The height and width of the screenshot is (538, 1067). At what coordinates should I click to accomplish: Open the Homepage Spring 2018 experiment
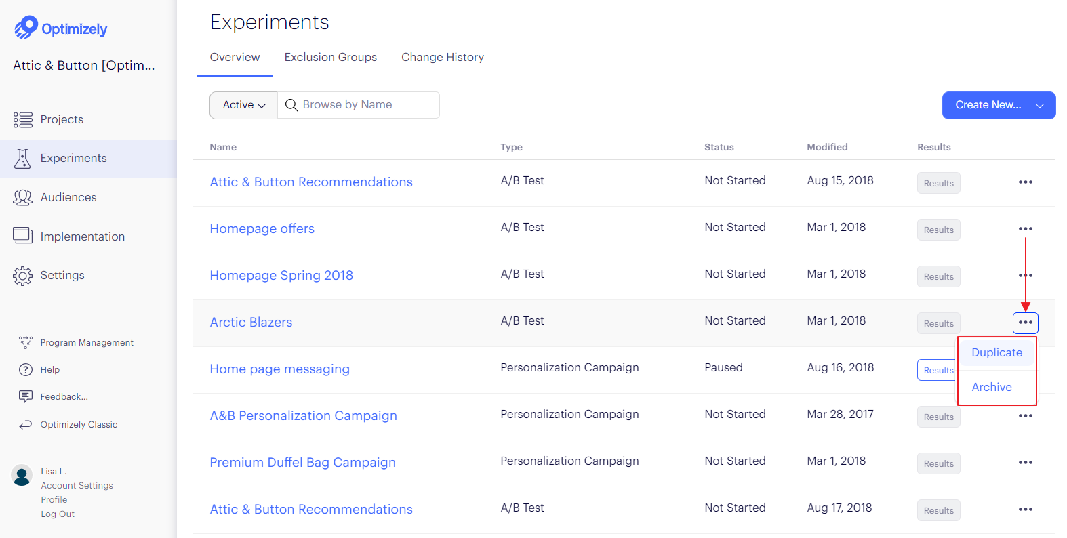281,276
